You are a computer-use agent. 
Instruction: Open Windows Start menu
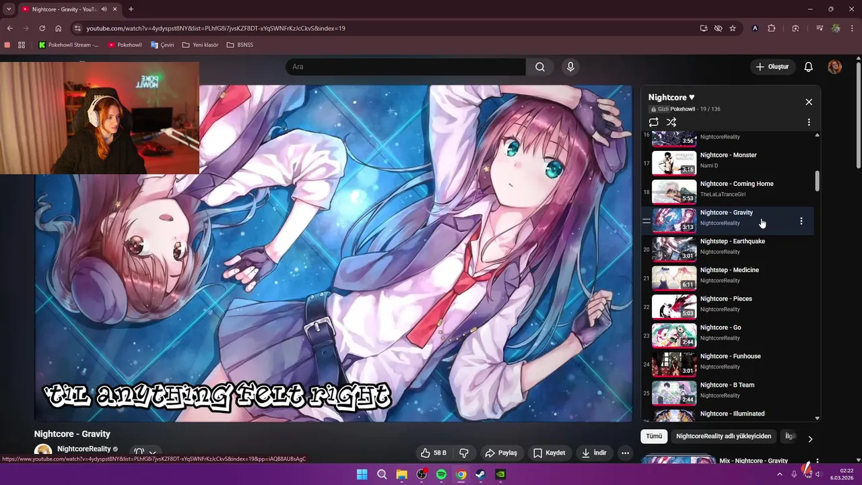(x=362, y=474)
